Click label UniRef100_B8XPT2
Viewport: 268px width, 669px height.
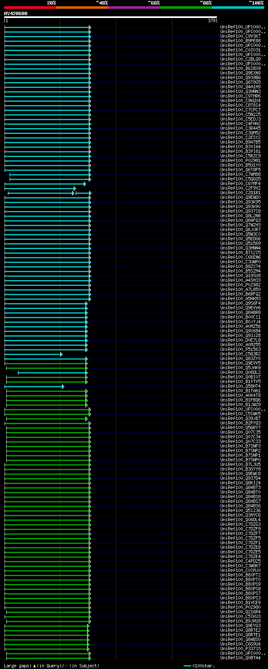(240, 575)
